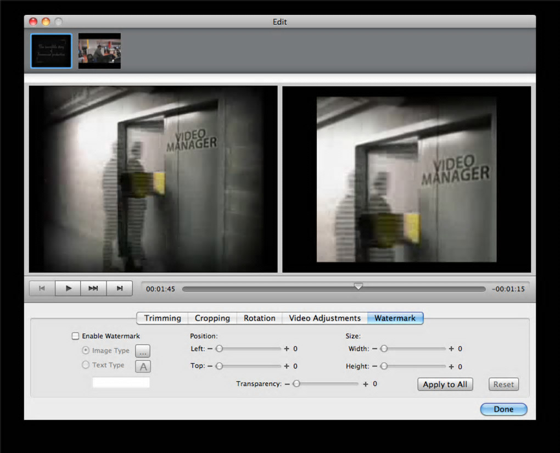Decrease the Height with minus
Screen dimensions: 560x453
coord(374,366)
